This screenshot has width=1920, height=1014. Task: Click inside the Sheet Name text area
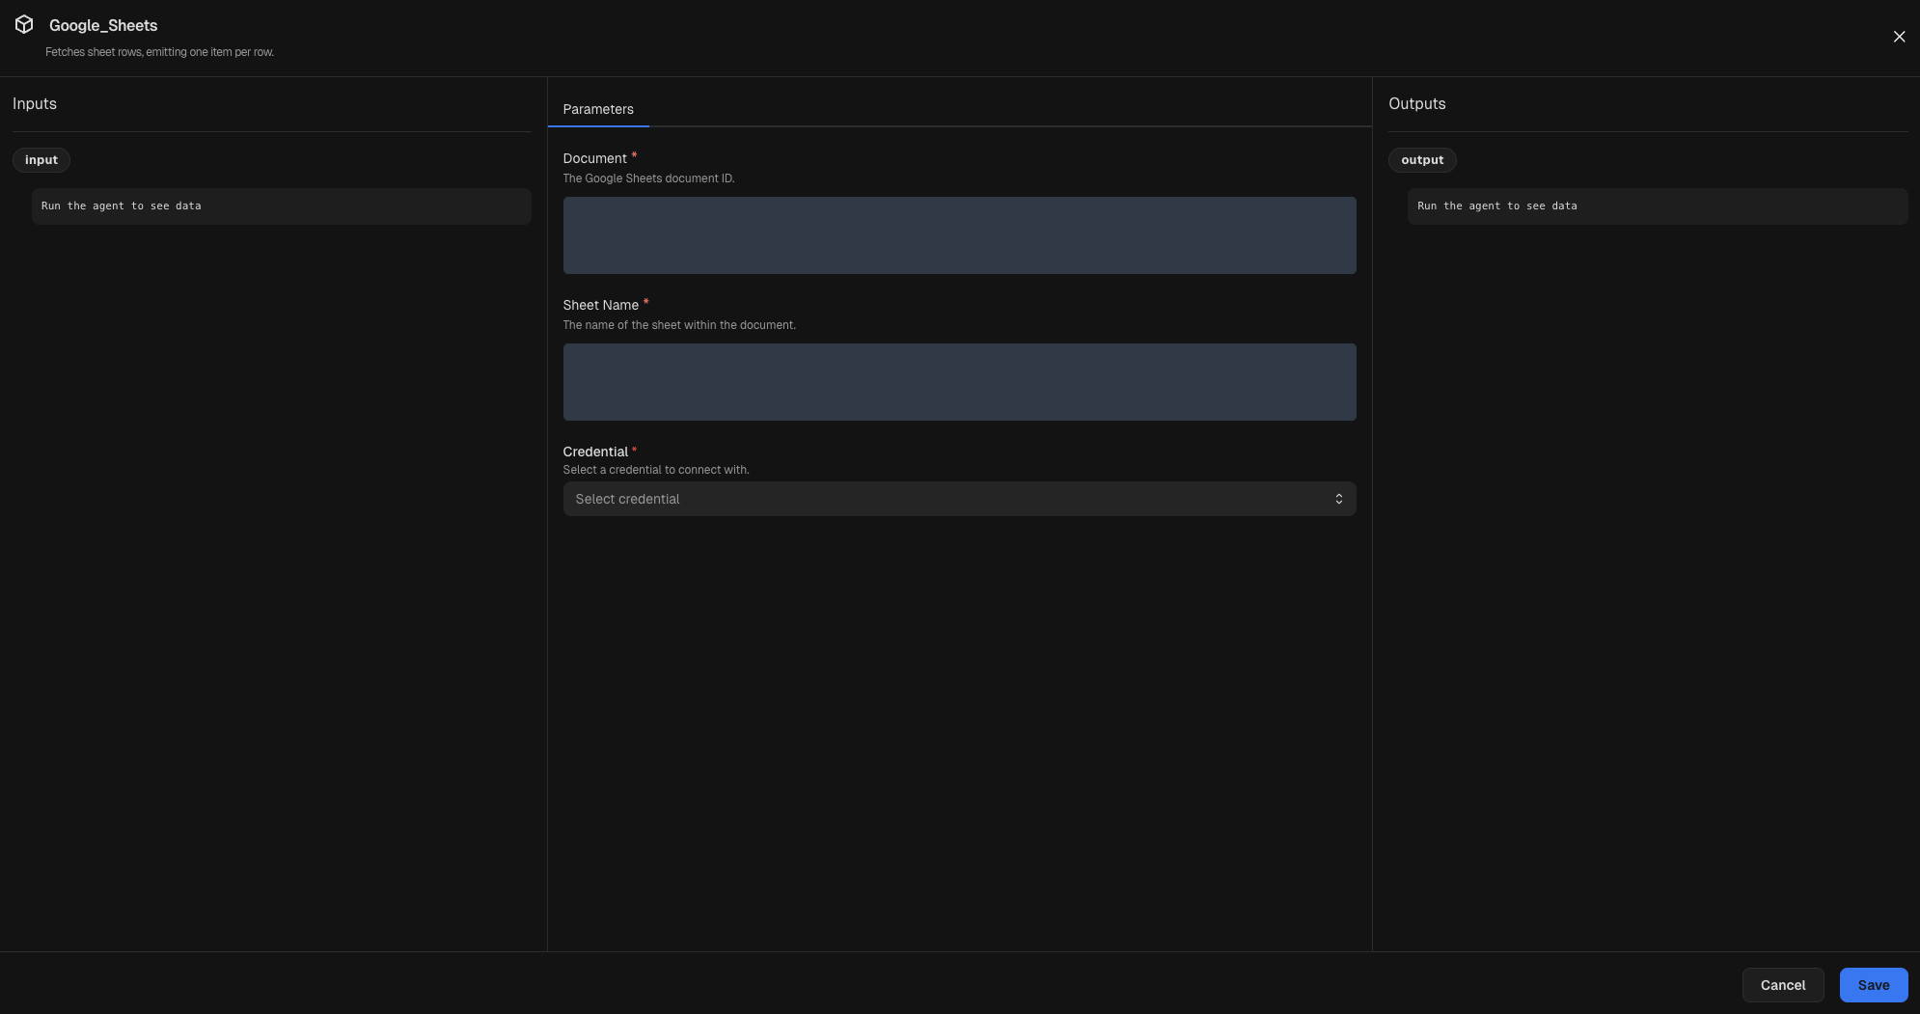[958, 381]
